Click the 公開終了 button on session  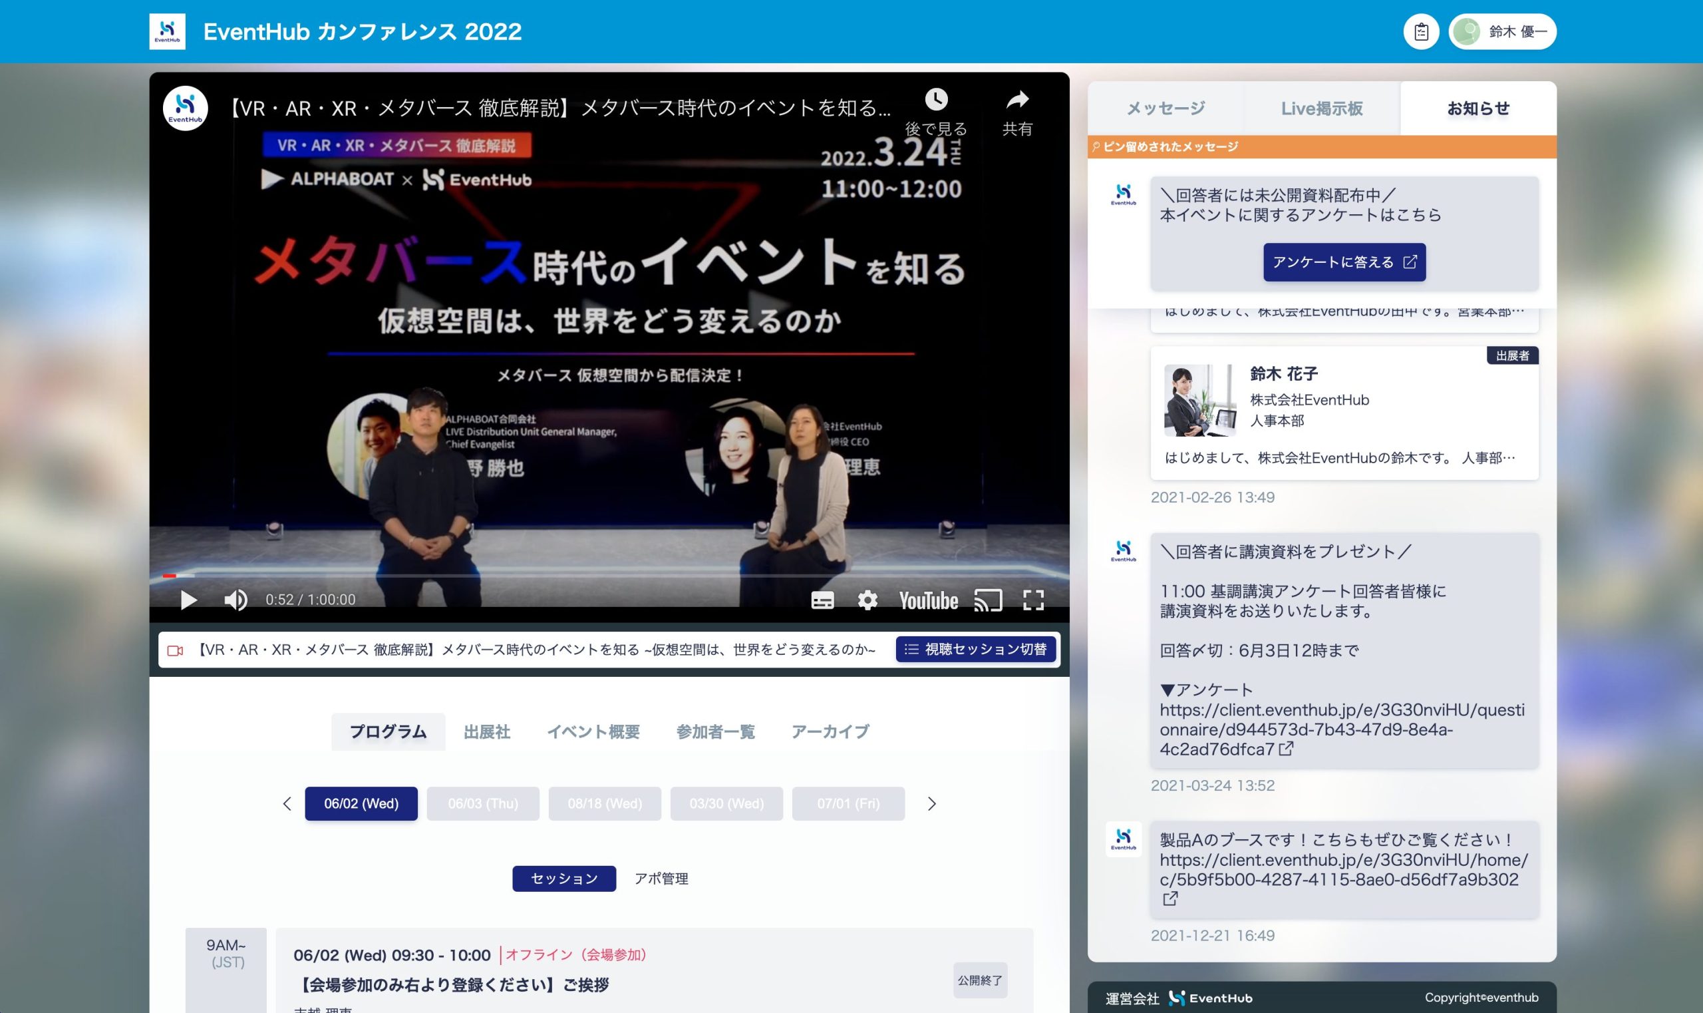click(980, 980)
